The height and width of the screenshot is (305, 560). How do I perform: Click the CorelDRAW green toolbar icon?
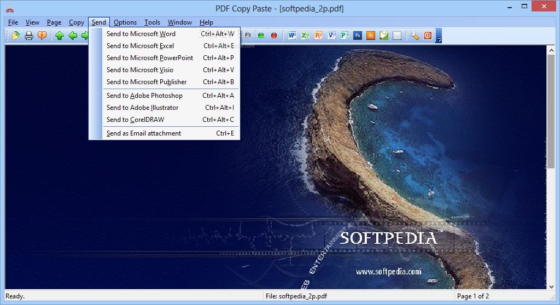tap(384, 36)
